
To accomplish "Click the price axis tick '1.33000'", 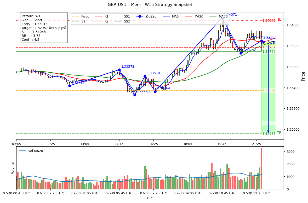I will pyautogui.click(x=293, y=130).
